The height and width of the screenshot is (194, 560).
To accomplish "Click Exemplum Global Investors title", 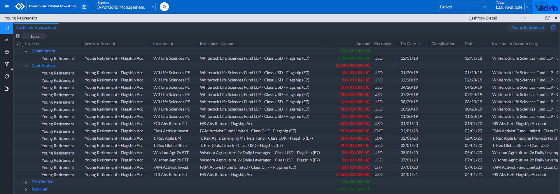I will [52, 6].
